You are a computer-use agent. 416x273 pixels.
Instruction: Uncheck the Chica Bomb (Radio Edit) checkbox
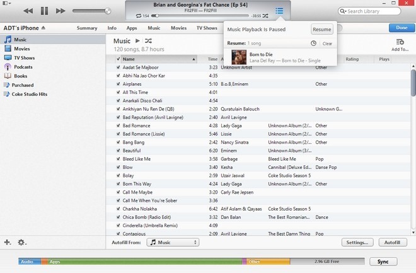(x=118, y=217)
